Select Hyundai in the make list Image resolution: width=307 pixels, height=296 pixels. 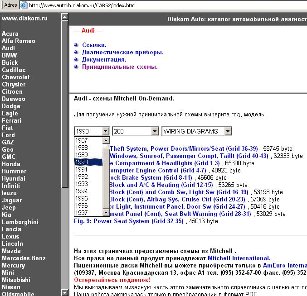[x=14, y=178]
